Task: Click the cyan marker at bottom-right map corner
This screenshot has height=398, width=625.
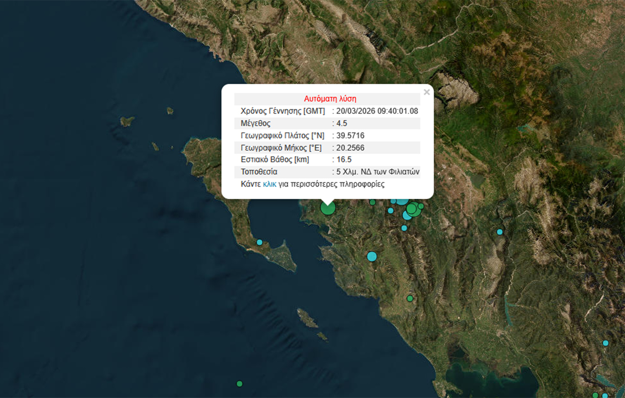Action: click(x=605, y=396)
